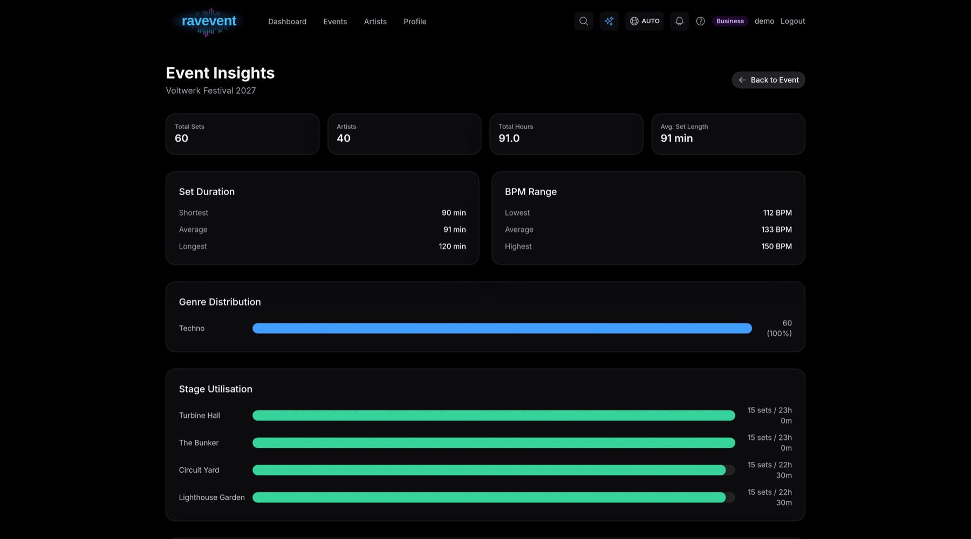
Task: Click the Longest 120 min value
Action: point(452,246)
